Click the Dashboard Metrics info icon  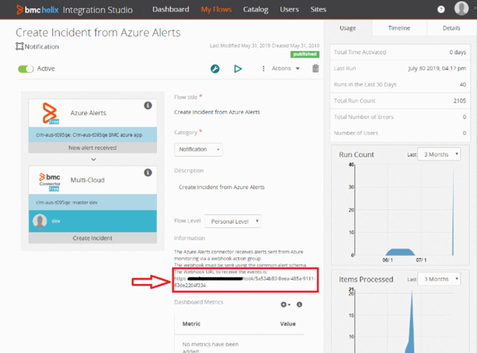(299, 305)
